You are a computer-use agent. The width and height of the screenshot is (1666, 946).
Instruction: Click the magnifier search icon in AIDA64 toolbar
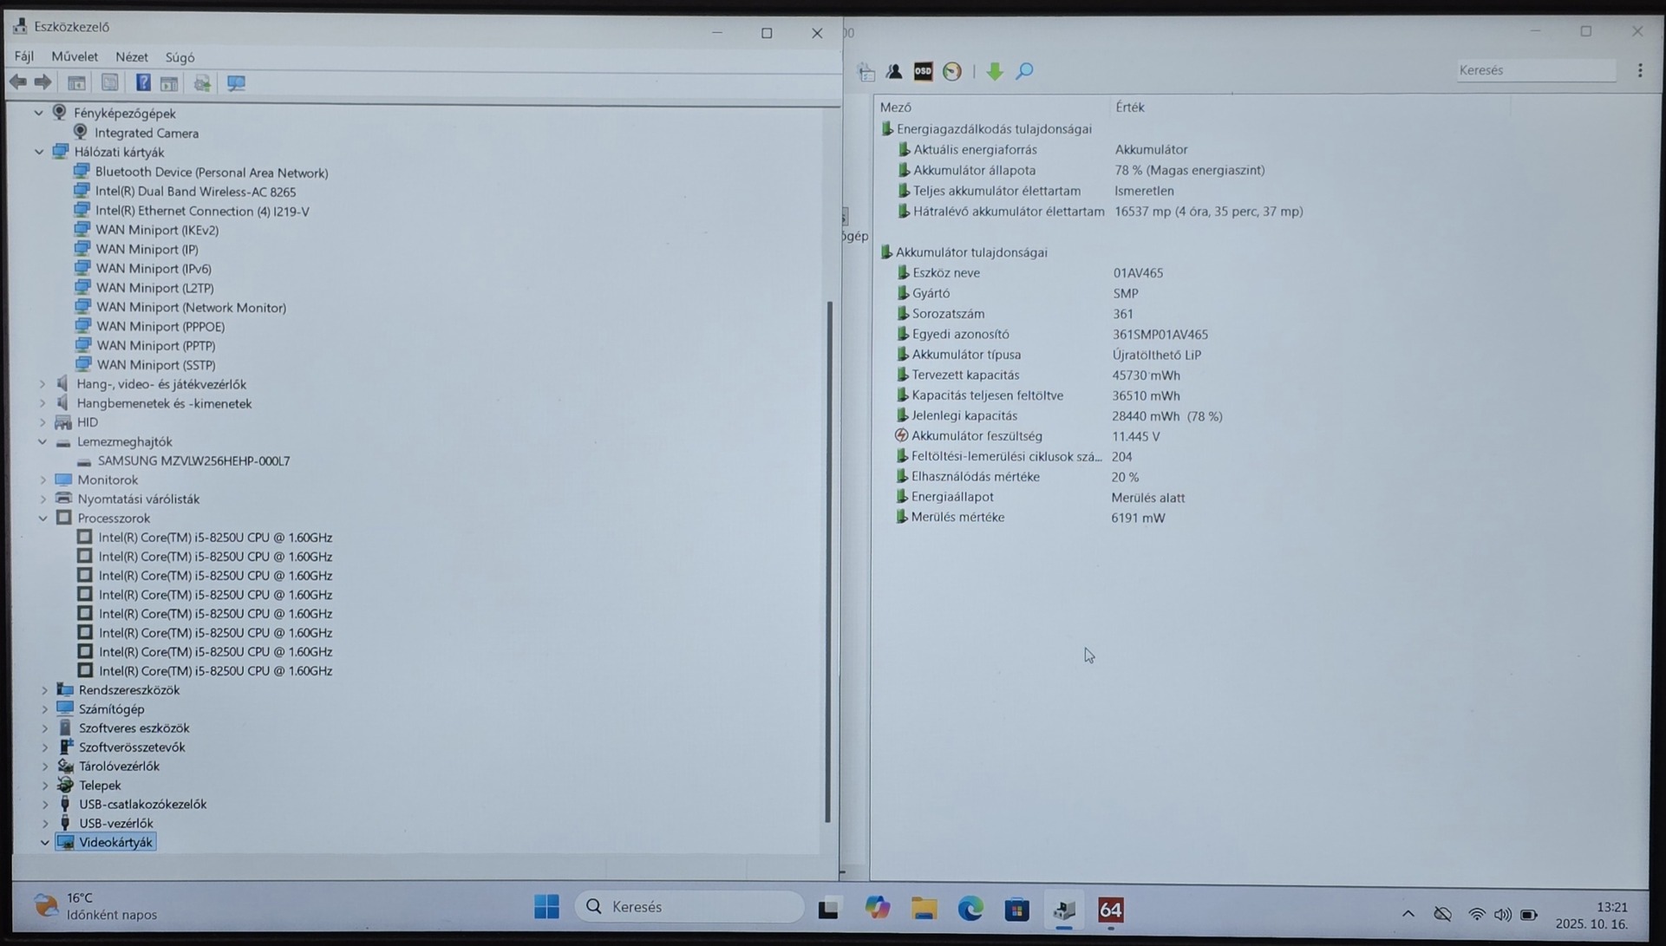click(1024, 71)
